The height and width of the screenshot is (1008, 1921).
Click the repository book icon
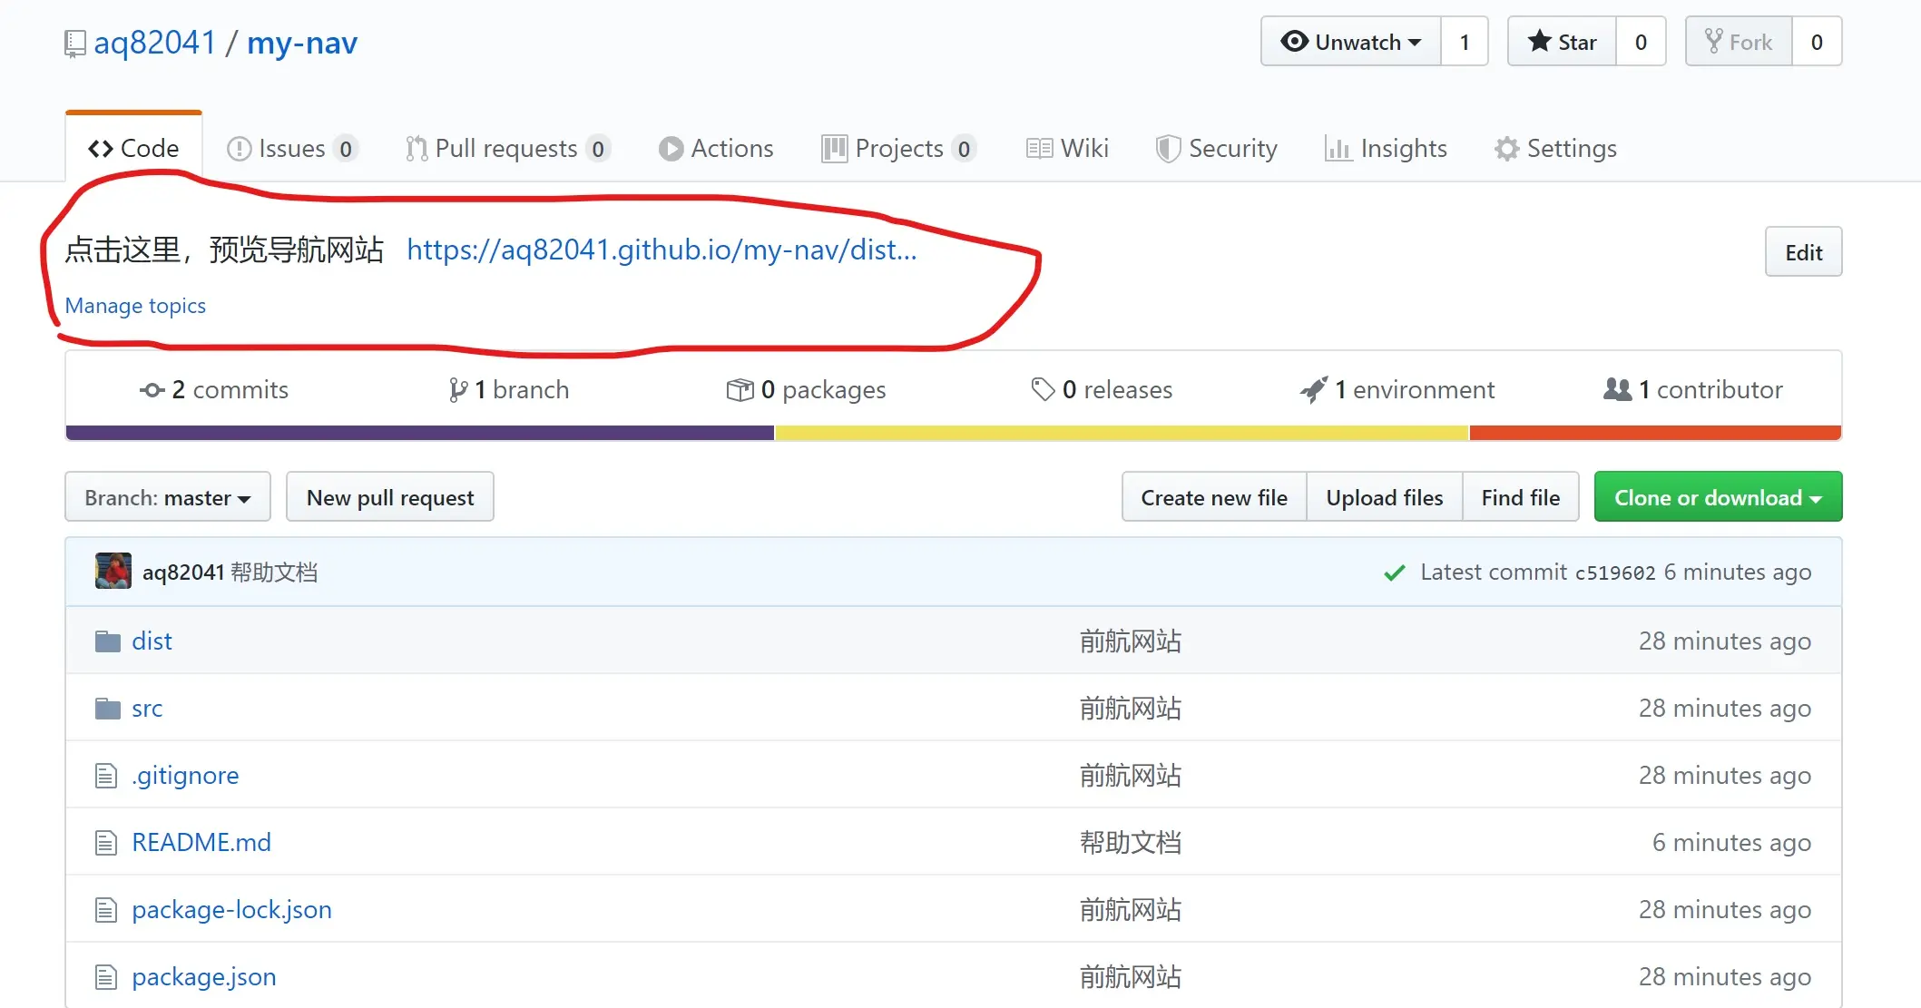click(74, 44)
